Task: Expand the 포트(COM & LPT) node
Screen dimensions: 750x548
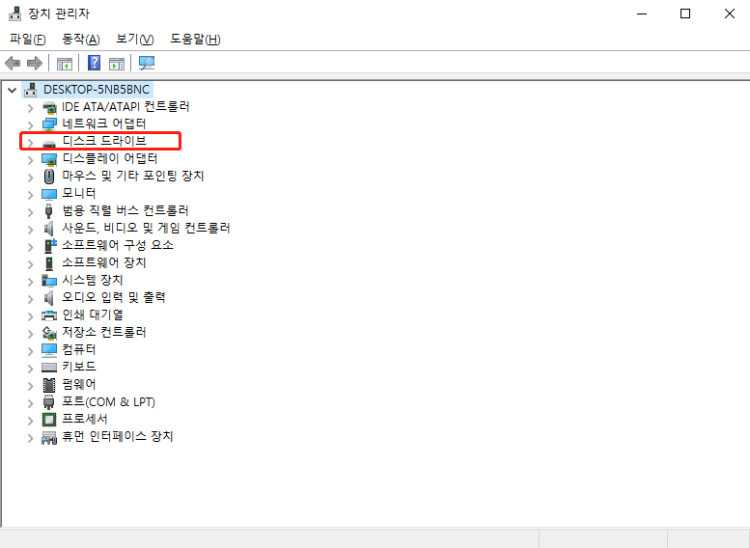Action: click(x=30, y=403)
